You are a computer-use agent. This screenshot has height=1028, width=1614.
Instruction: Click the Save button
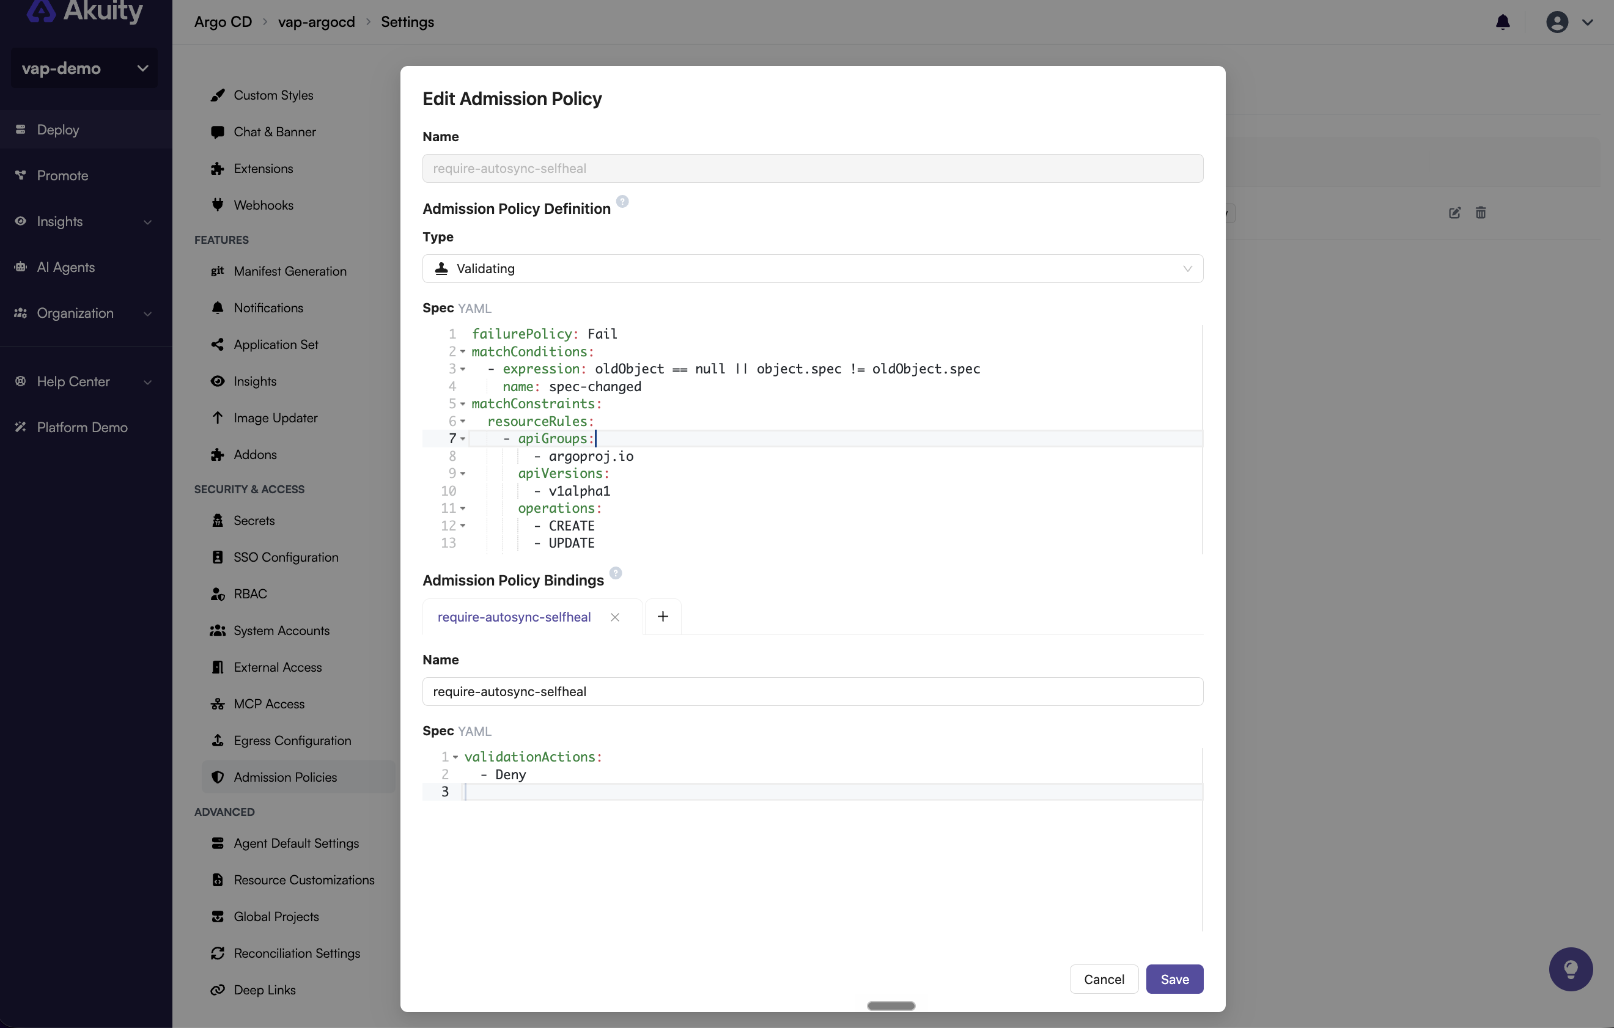[x=1174, y=979]
